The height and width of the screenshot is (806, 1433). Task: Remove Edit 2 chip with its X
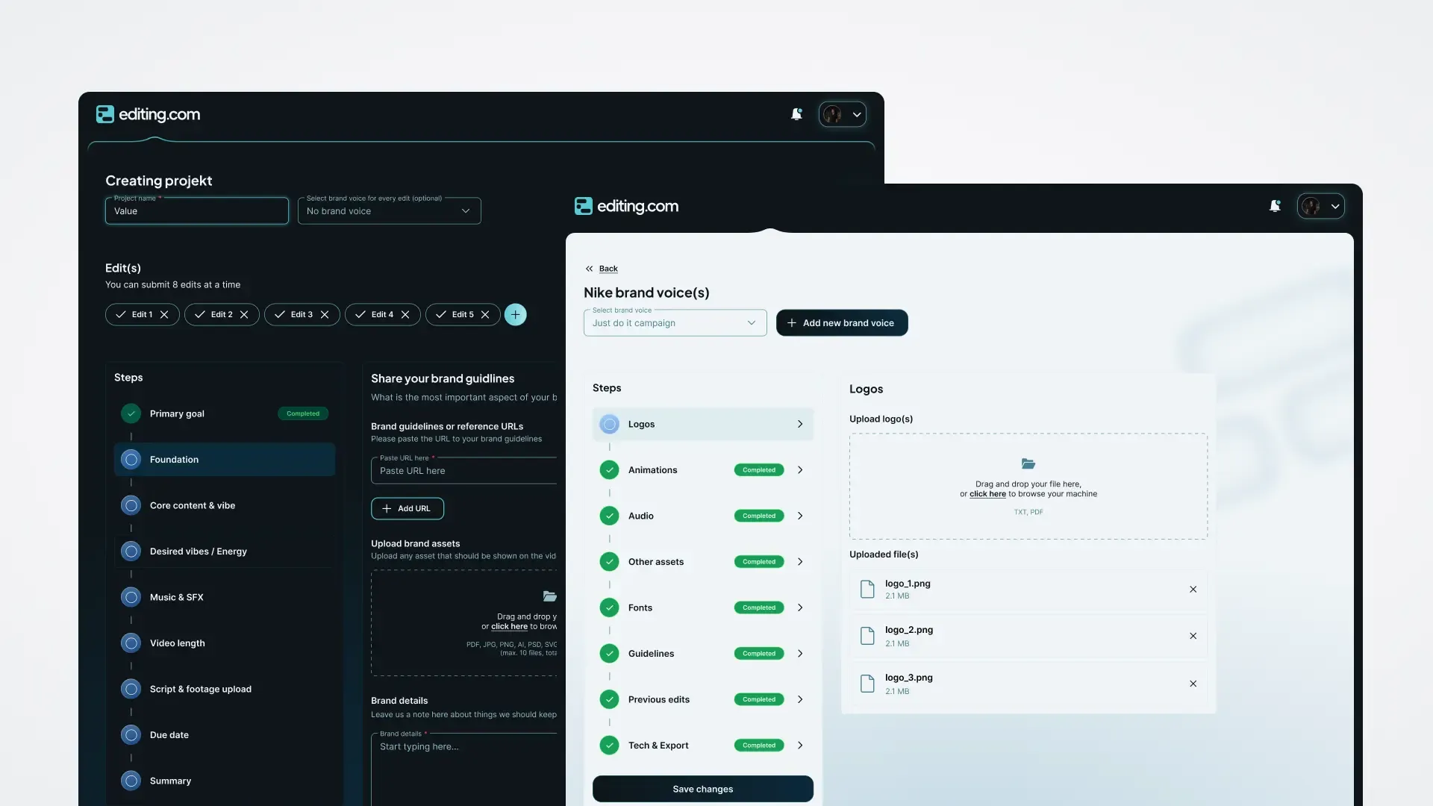click(244, 315)
